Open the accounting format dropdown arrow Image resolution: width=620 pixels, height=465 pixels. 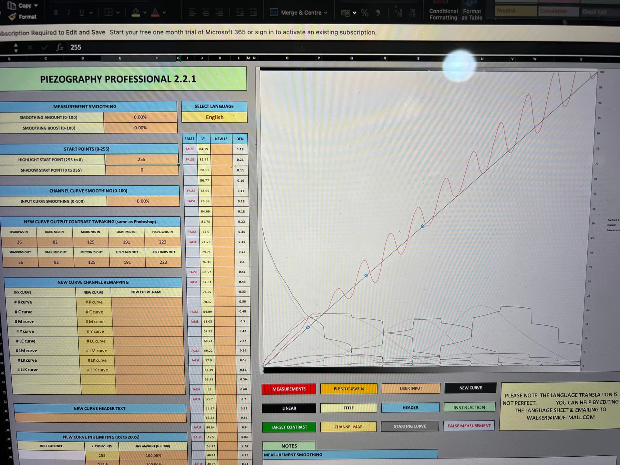355,13
